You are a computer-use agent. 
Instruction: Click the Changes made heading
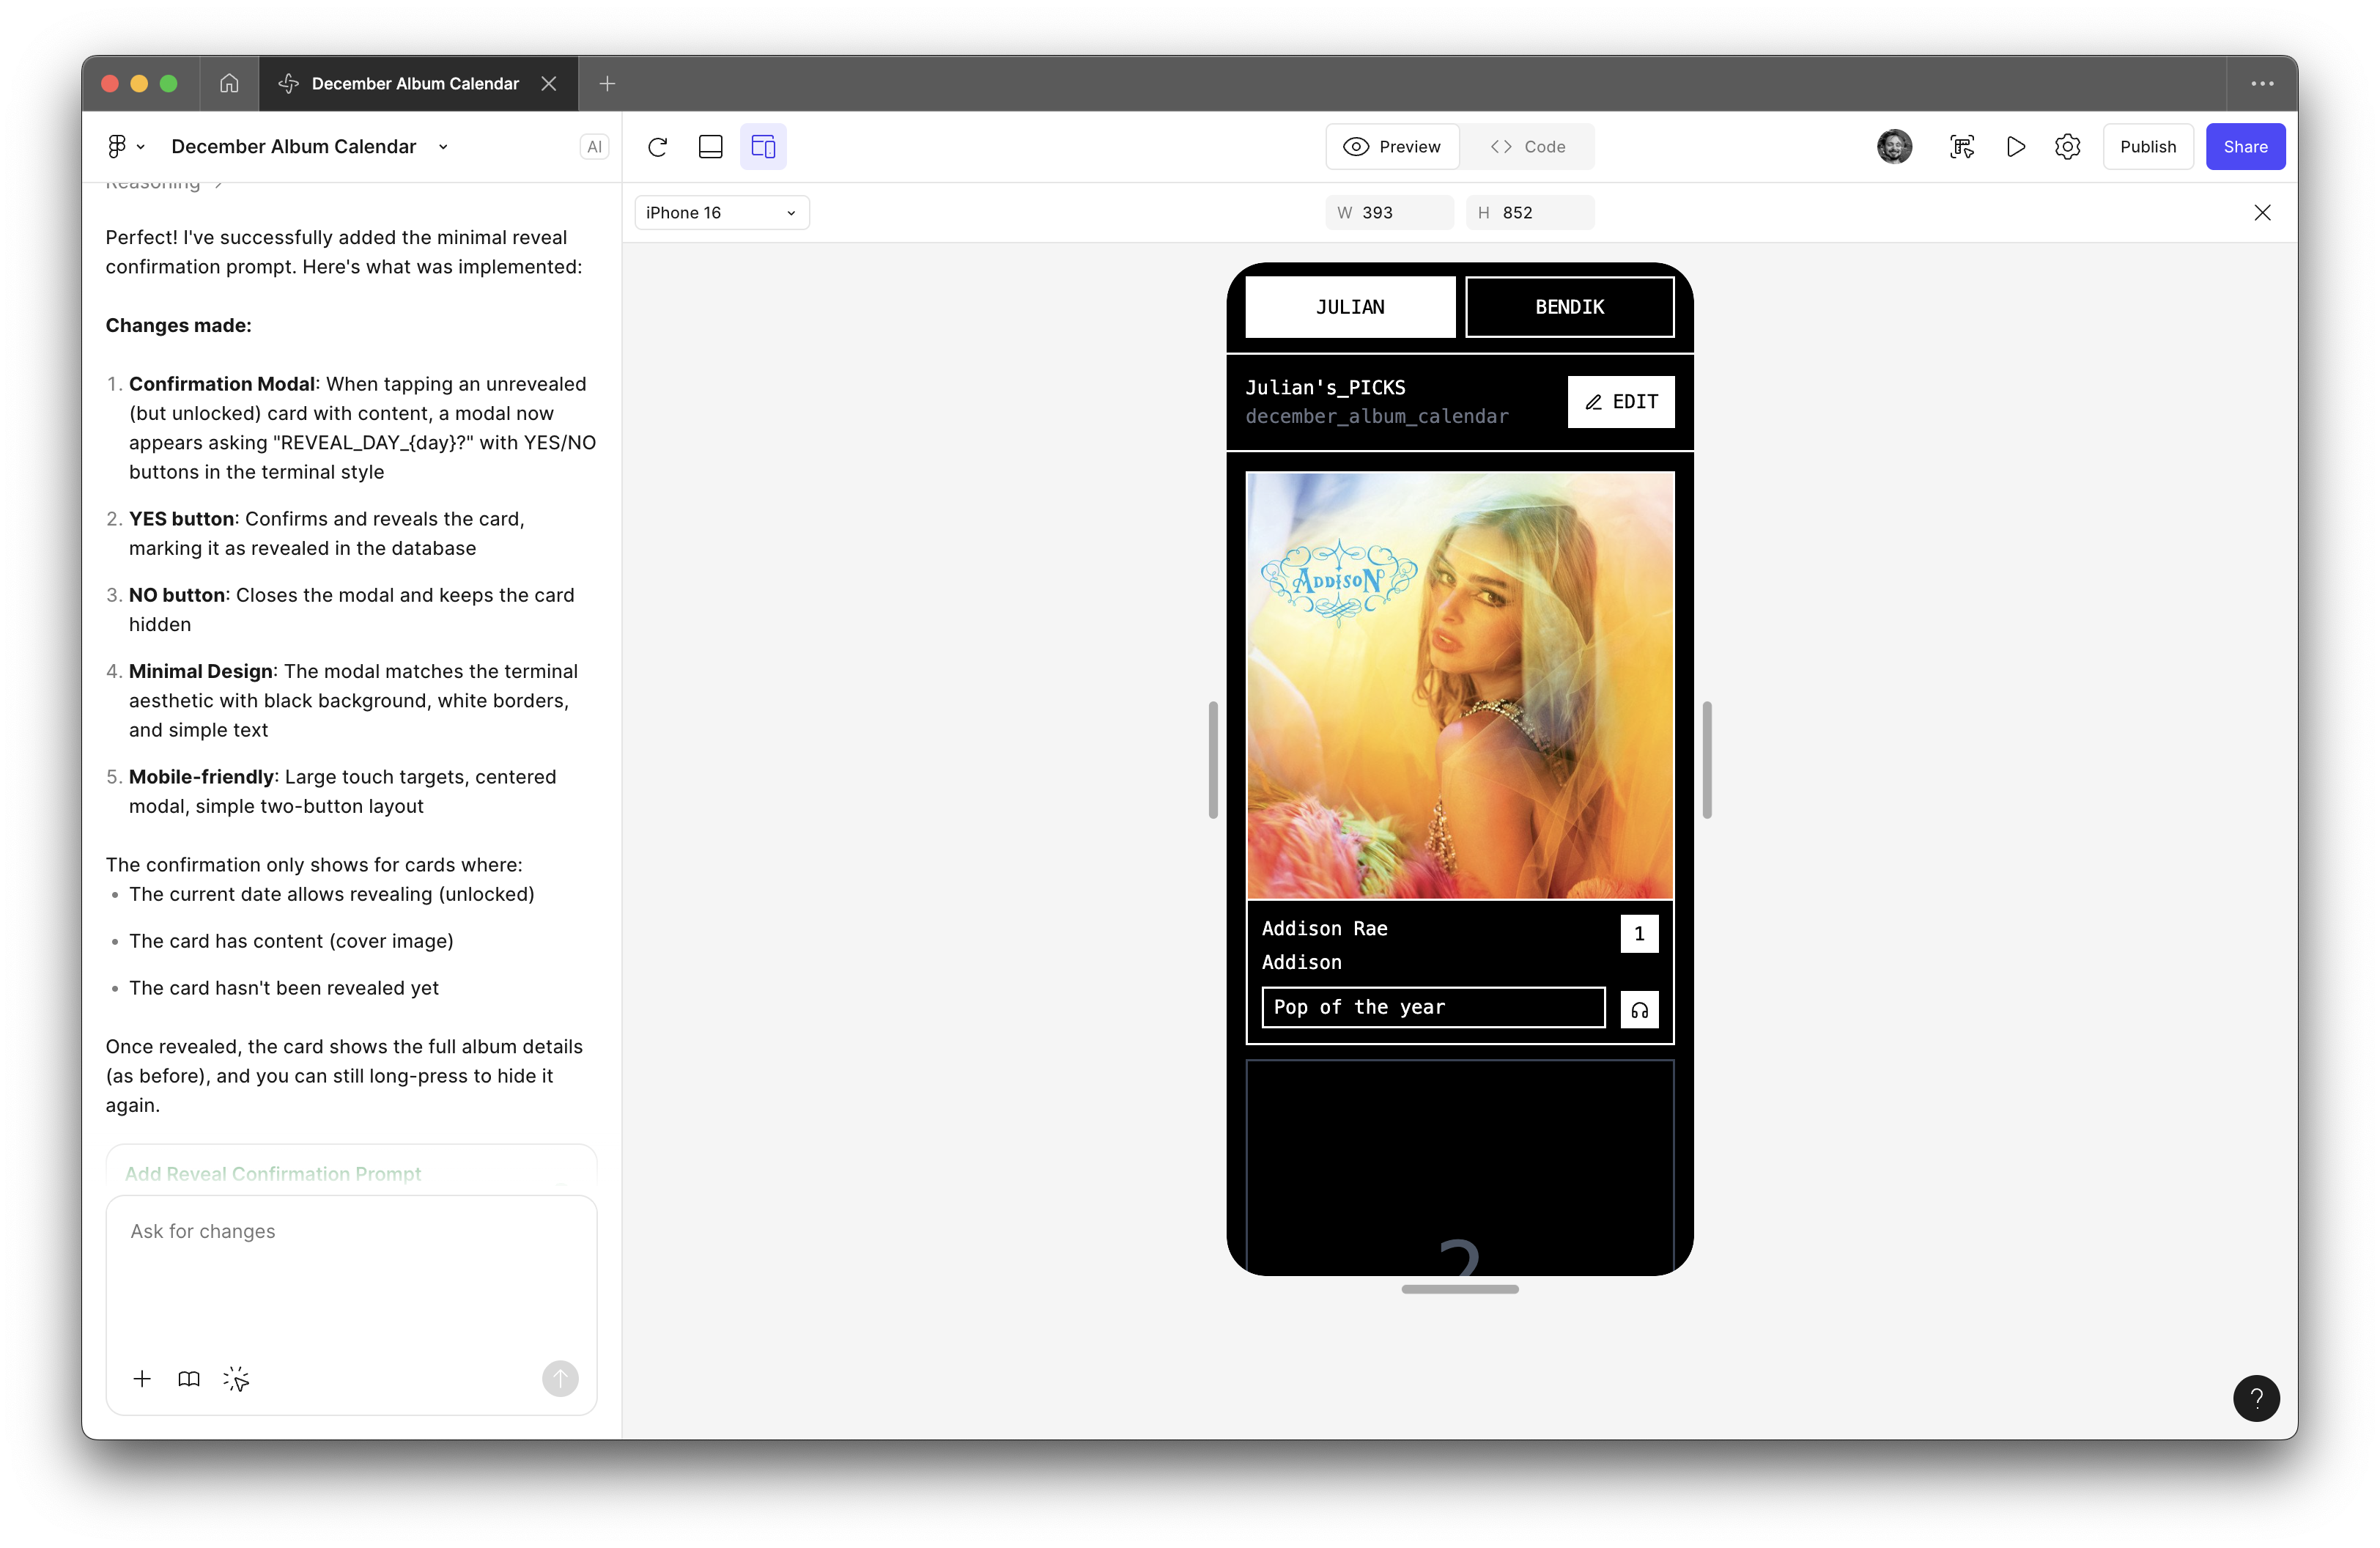tap(178, 325)
